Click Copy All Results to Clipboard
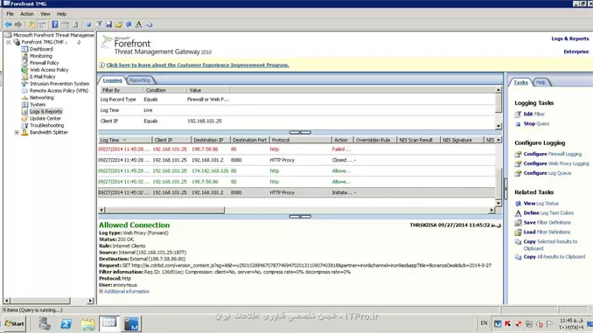The image size is (593, 333). pyautogui.click(x=554, y=257)
